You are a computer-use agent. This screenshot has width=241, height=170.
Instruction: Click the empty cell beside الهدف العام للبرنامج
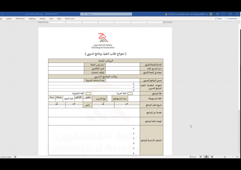[94, 121]
